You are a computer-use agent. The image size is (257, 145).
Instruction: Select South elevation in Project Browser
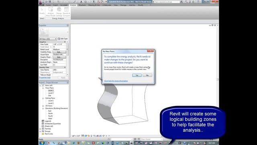[50, 116]
